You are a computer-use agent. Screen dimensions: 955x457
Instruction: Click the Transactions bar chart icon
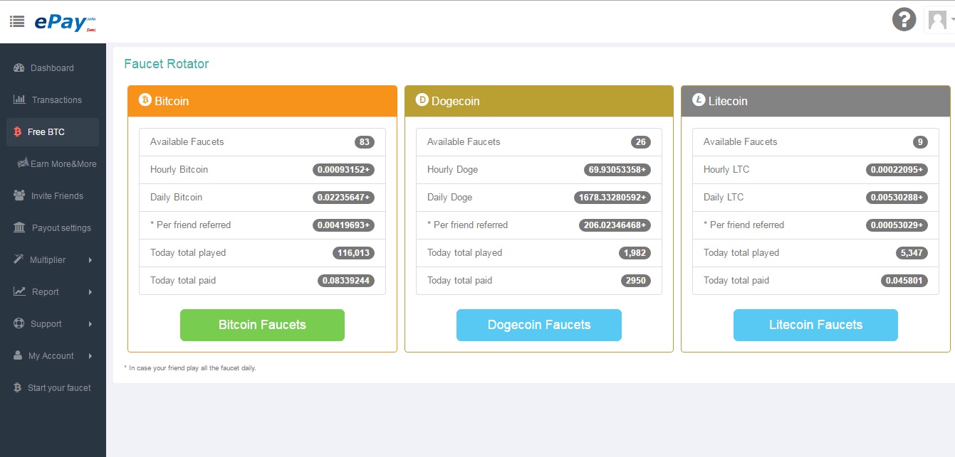click(x=19, y=100)
